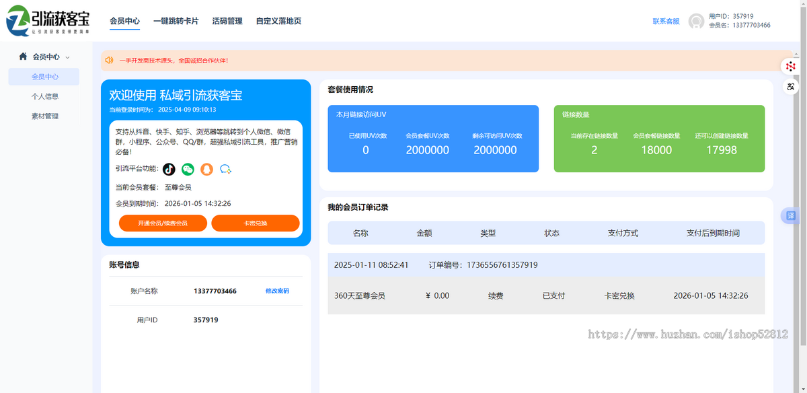Click the page scrollbar up arrow
This screenshot has width=807, height=393.
[x=803, y=3]
